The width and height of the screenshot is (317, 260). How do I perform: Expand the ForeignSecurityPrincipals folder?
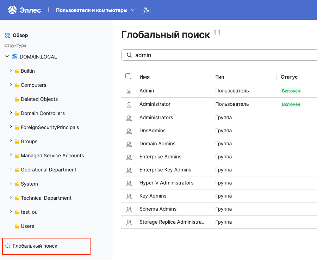tap(11, 127)
